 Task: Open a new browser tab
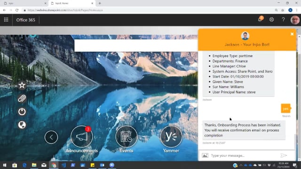click(x=100, y=3)
